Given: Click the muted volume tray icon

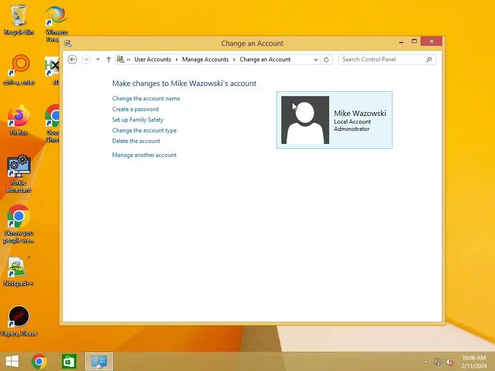Looking at the screenshot, I should [x=449, y=362].
